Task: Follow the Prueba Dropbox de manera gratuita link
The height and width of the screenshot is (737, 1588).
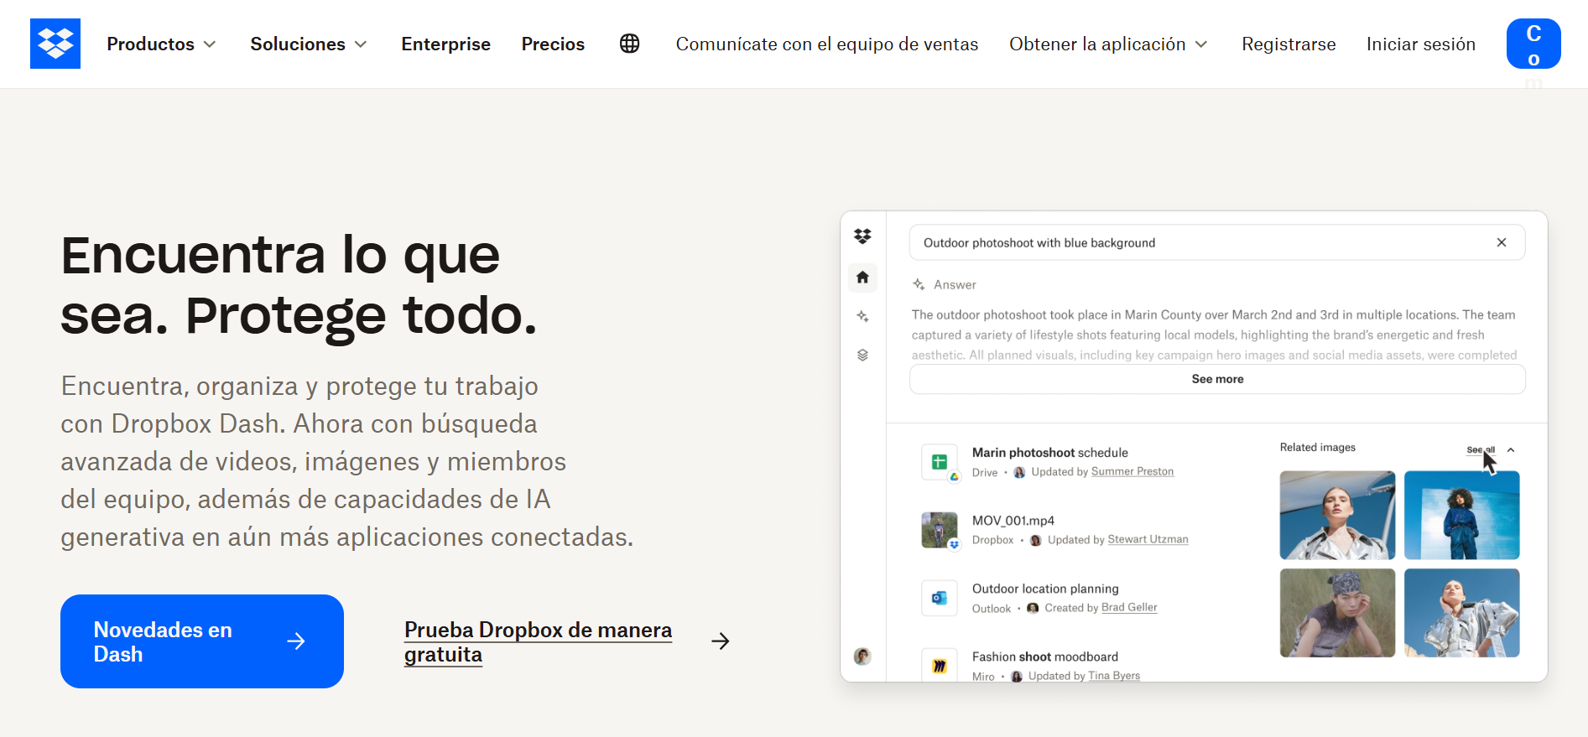Action: pos(538,641)
